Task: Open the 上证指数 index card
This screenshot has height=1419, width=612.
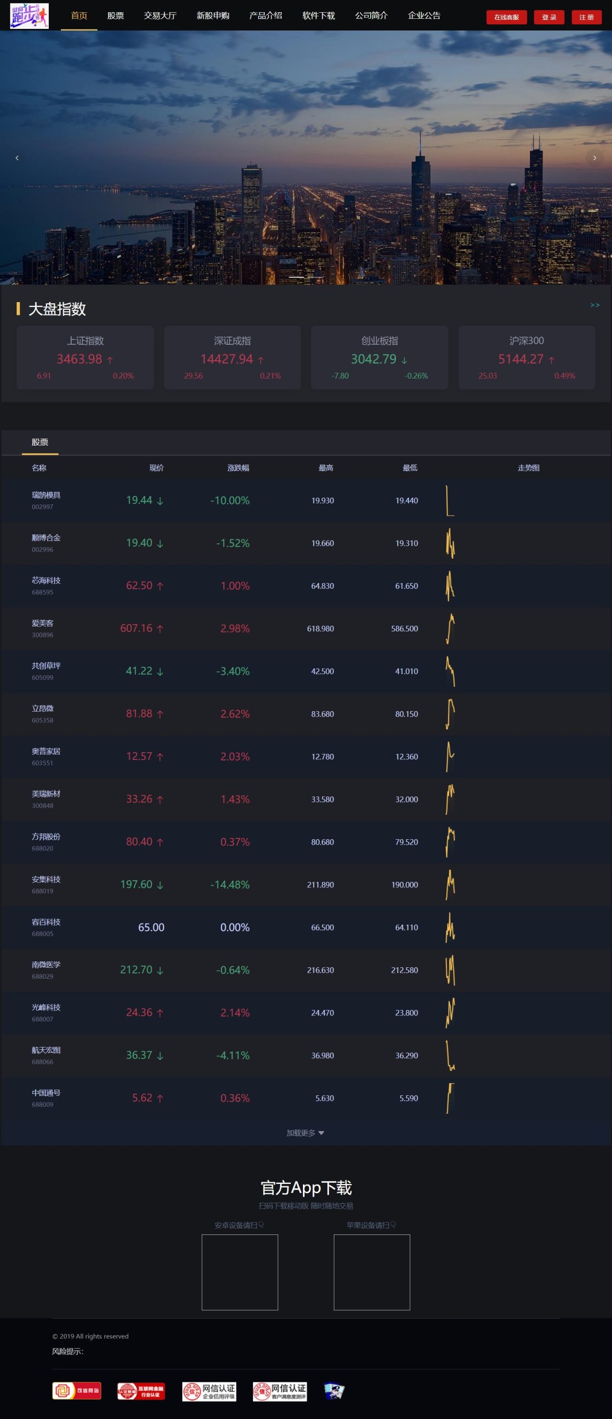Action: tap(85, 358)
